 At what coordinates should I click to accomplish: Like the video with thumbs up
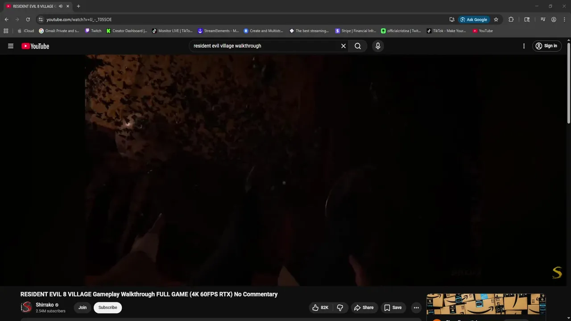pos(320,308)
